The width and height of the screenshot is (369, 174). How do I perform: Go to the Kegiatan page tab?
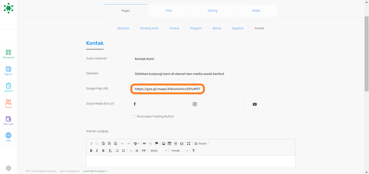click(x=238, y=28)
